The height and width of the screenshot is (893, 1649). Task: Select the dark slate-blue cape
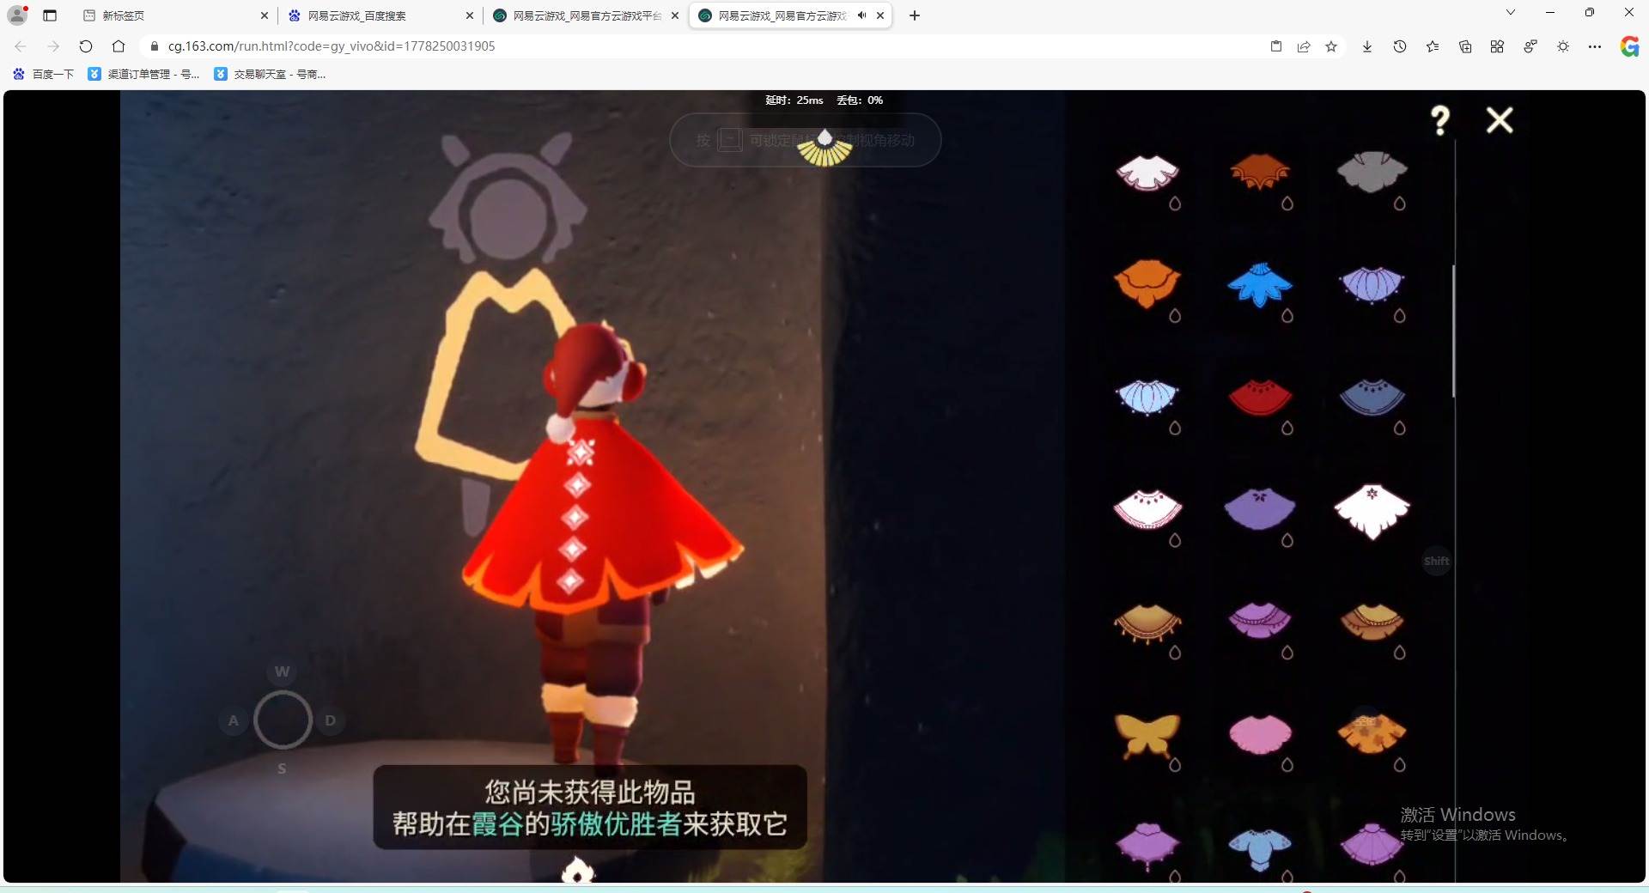(1372, 397)
